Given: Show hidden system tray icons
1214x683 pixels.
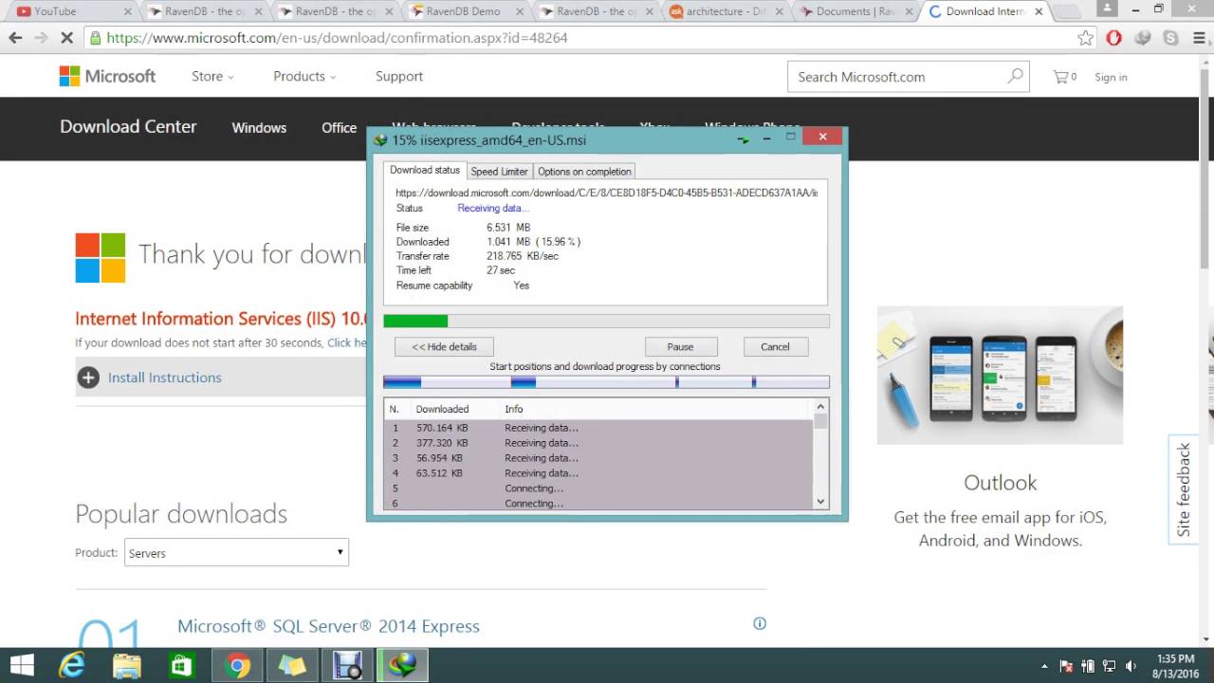Looking at the screenshot, I should pos(1044,666).
